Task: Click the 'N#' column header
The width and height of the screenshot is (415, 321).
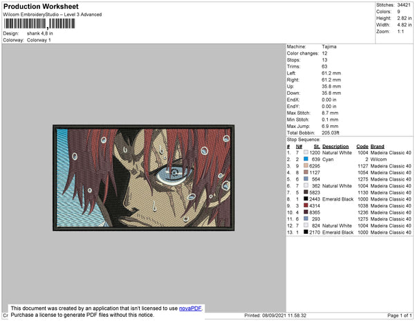Action: 299,147
